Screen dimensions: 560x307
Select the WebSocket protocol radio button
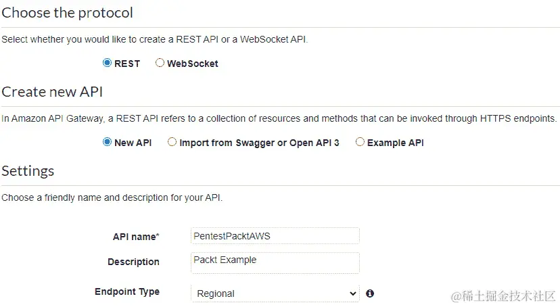click(x=160, y=63)
